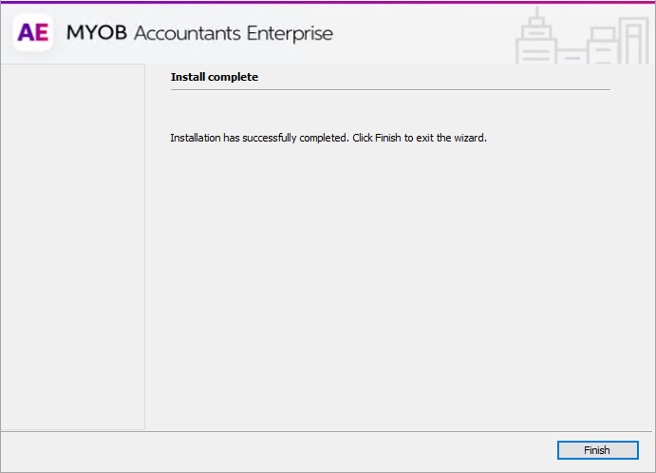Click the footer bar left of Finish
Screen dimensions: 656x473
[275, 450]
